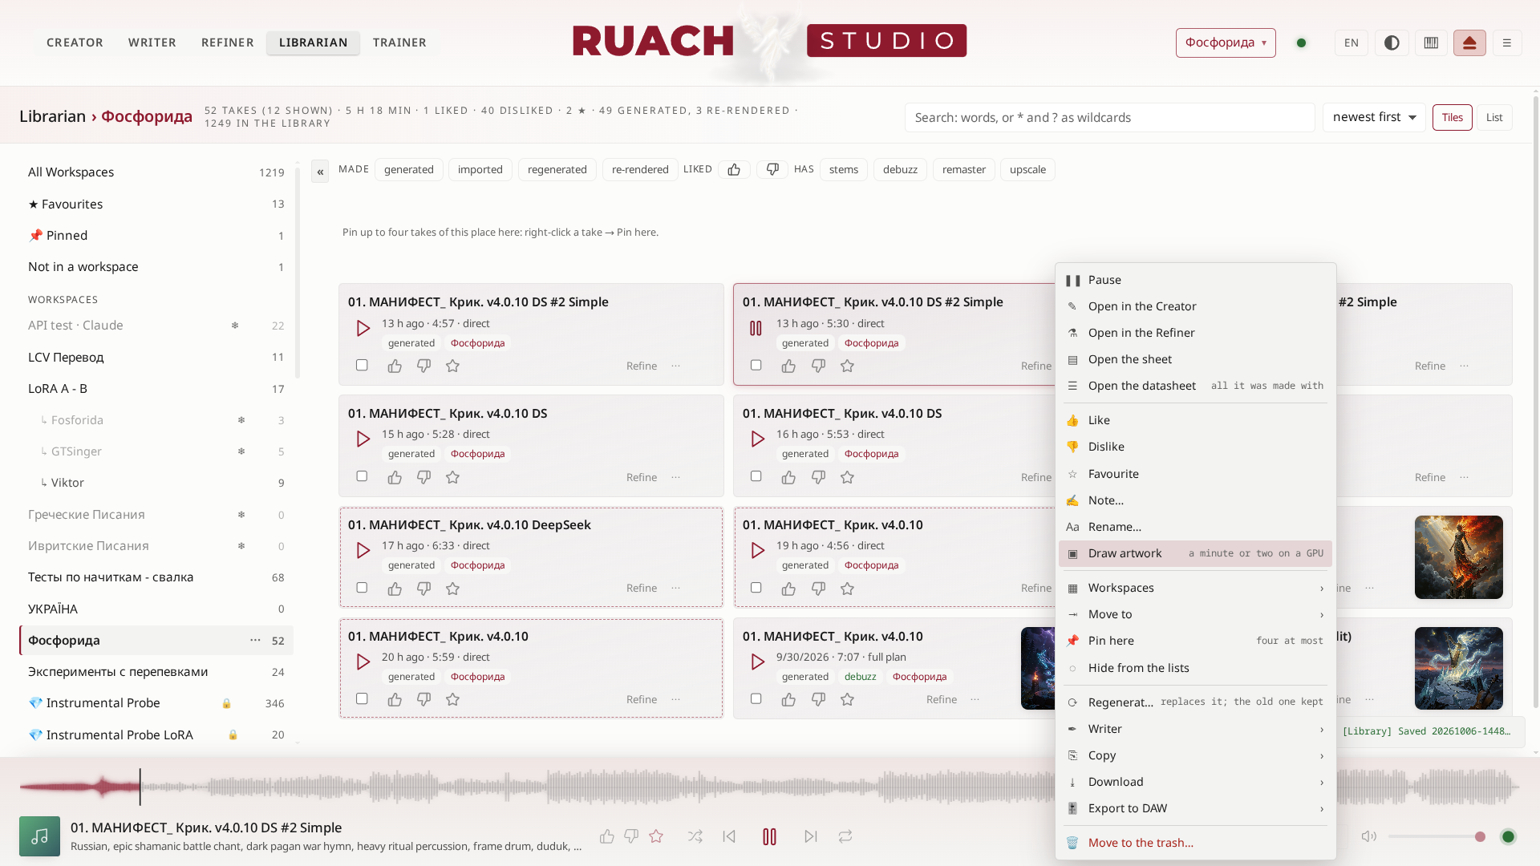This screenshot has height=866, width=1540.
Task: Expand the Workspaces submenu
Action: tap(1195, 588)
